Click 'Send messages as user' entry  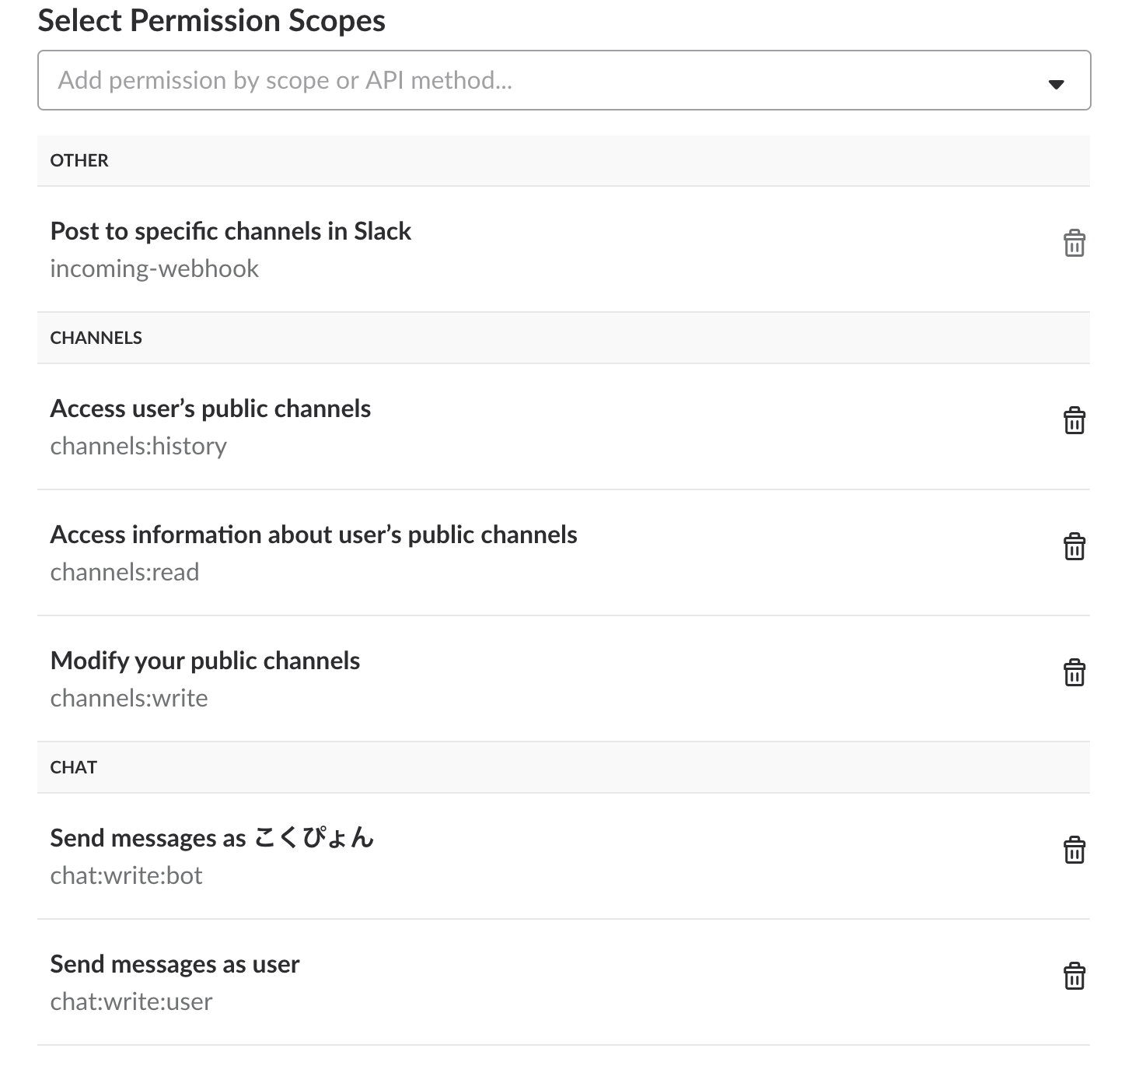pyautogui.click(x=175, y=964)
